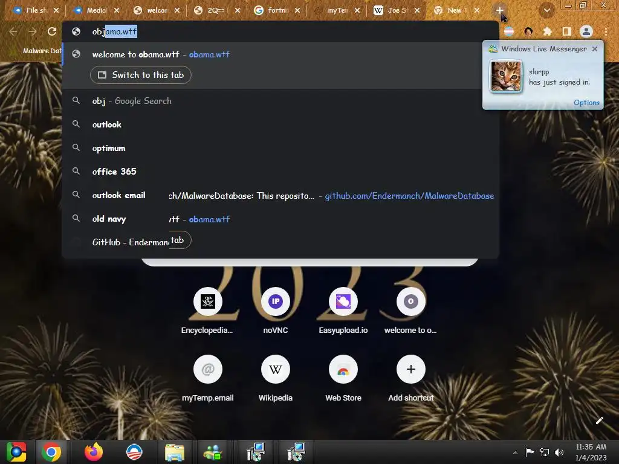Choose the 'outlook' suggestion

[280, 124]
